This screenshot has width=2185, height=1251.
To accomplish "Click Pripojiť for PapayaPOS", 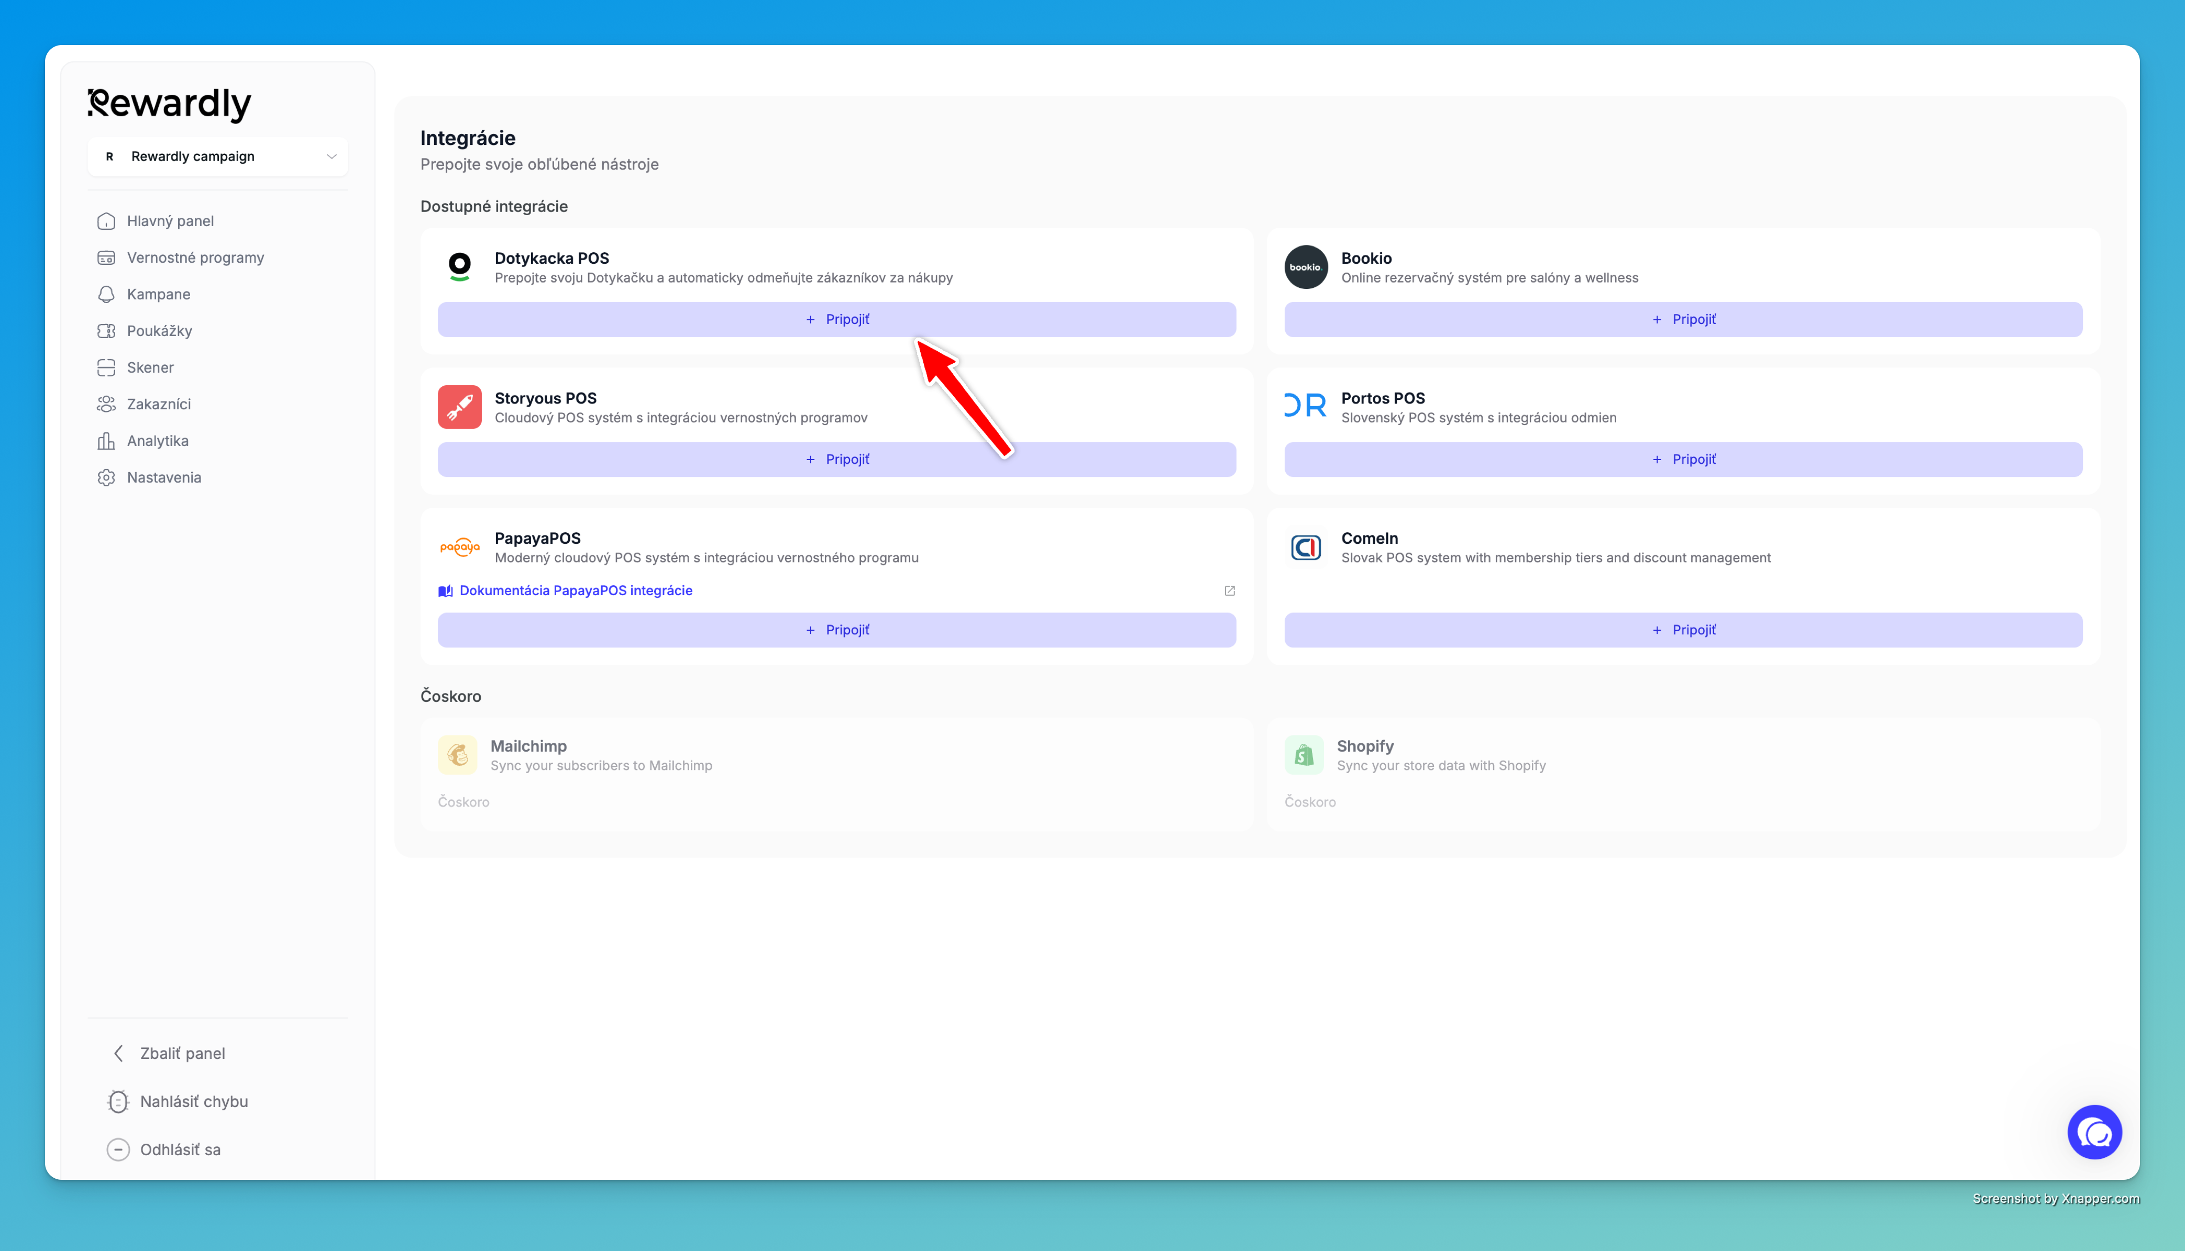I will [x=836, y=630].
